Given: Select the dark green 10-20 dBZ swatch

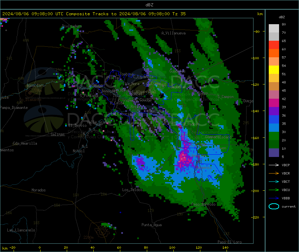Looking at the screenshot, I should coord(274,144).
